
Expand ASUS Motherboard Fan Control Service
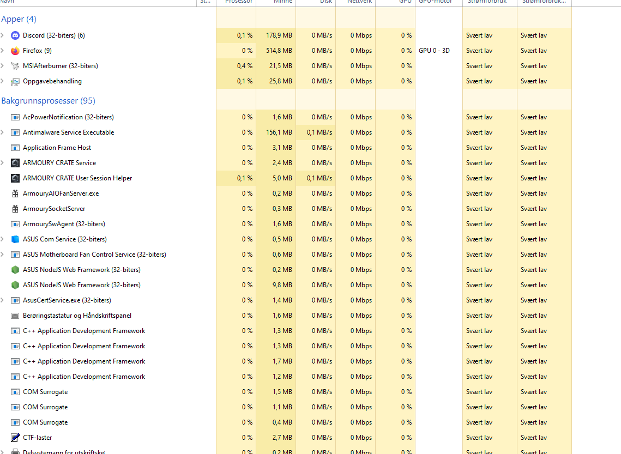(x=2, y=255)
